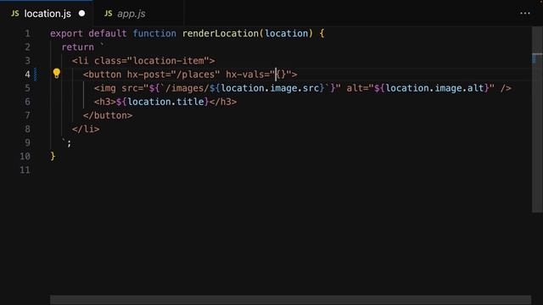Image resolution: width=543 pixels, height=305 pixels.
Task: Click the modified-line gutter marker on line 4
Action: (x=36, y=75)
